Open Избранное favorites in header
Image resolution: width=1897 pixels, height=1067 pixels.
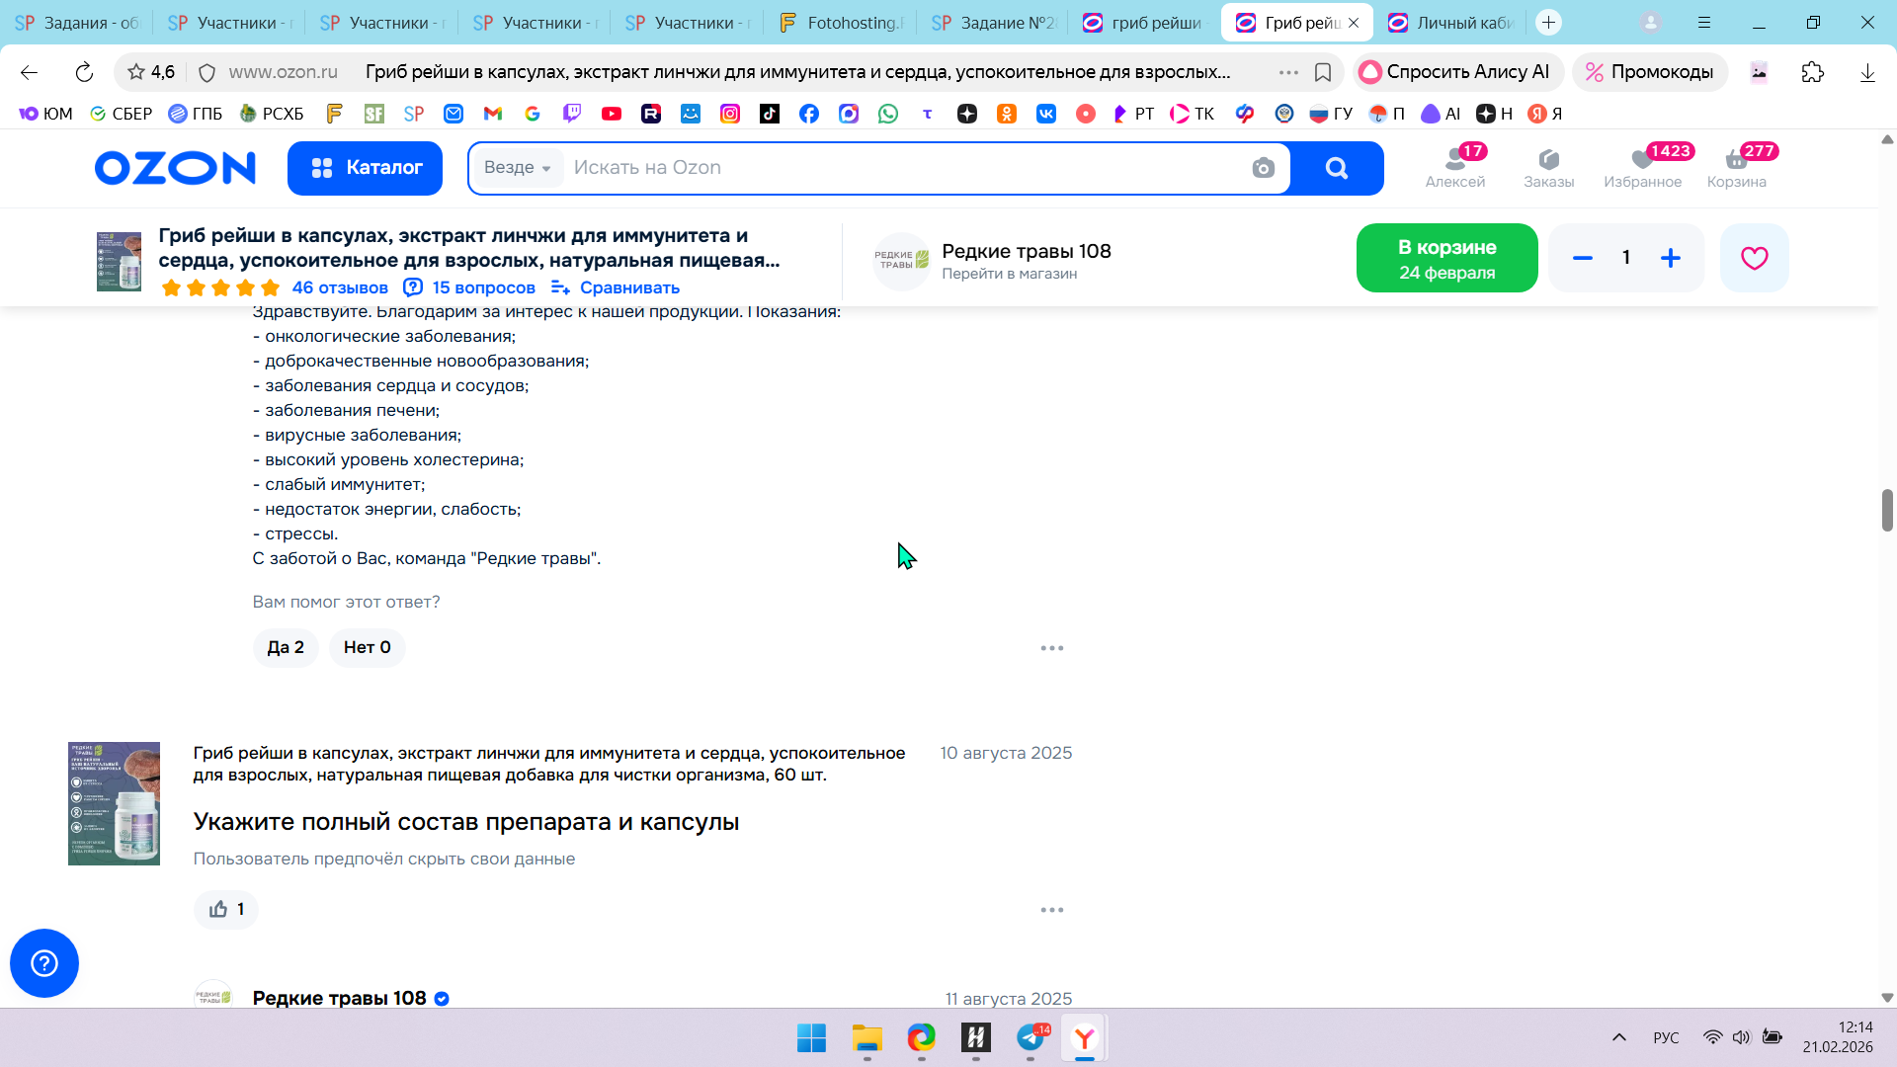[1642, 167]
